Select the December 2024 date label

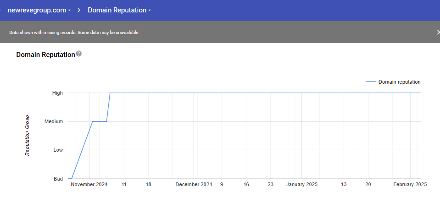point(194,184)
